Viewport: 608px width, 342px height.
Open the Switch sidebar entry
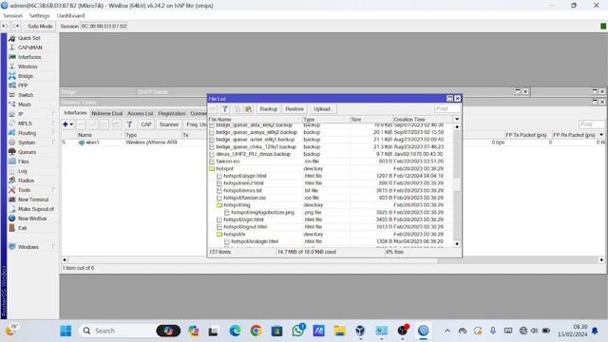26,95
